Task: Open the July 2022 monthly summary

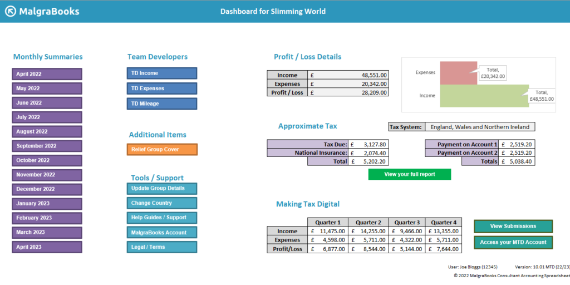Action: click(x=47, y=117)
